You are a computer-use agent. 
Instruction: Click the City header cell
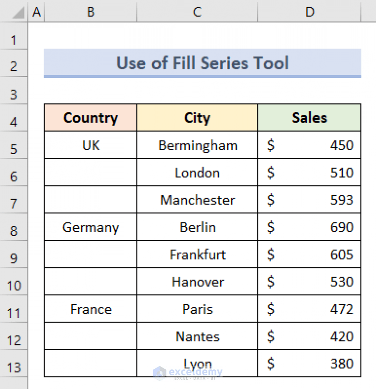tap(197, 118)
